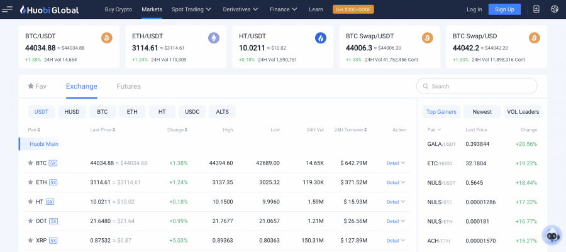The width and height of the screenshot is (566, 252).
Task: Click the HT flame icon on HT/USDT card
Action: [321, 38]
